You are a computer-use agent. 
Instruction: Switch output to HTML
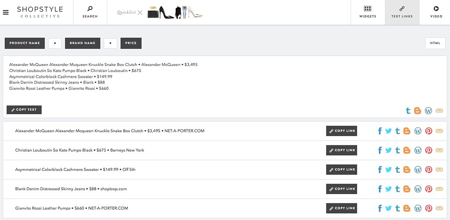click(x=435, y=43)
